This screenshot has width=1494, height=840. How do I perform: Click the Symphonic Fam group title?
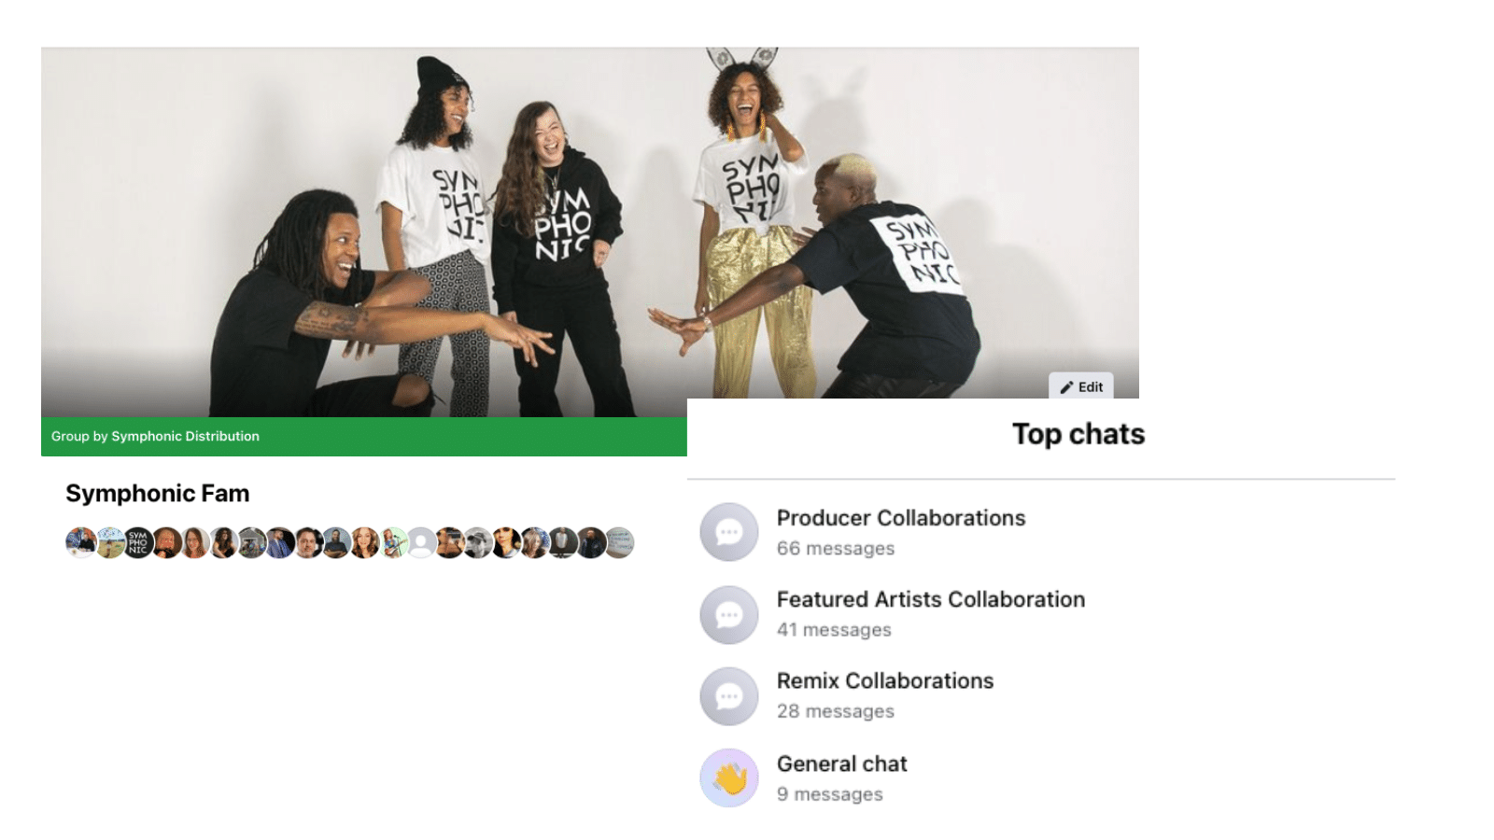tap(157, 493)
